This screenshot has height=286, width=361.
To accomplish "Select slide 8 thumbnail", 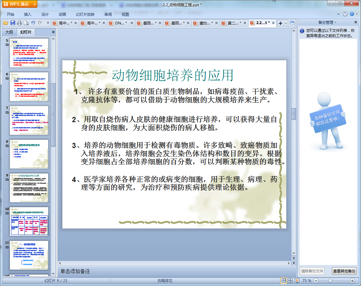I will (29, 154).
